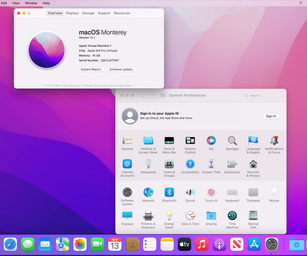This screenshot has height=256, width=307.
Task: Click the Sign In button
Action: pyautogui.click(x=271, y=116)
